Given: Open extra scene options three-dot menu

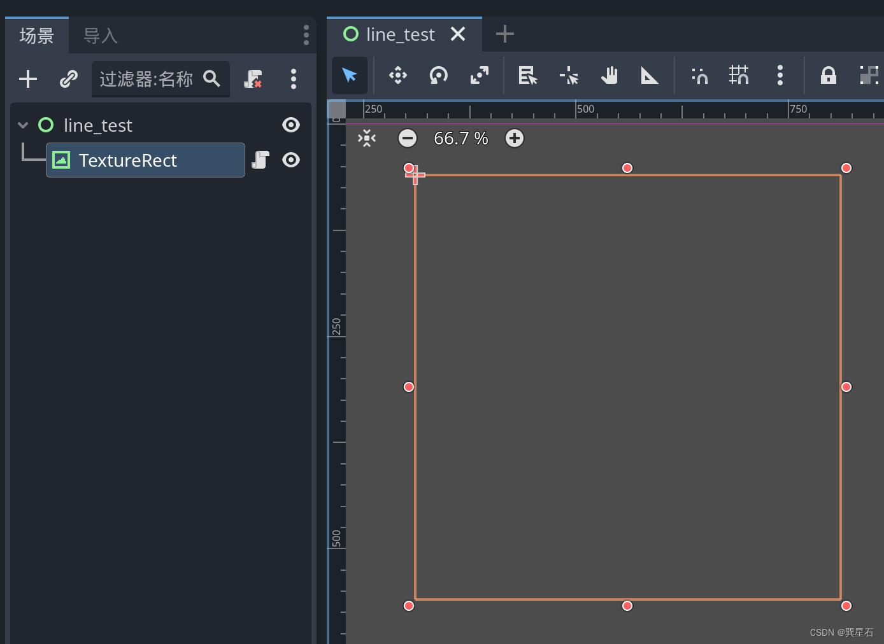Looking at the screenshot, I should point(294,79).
